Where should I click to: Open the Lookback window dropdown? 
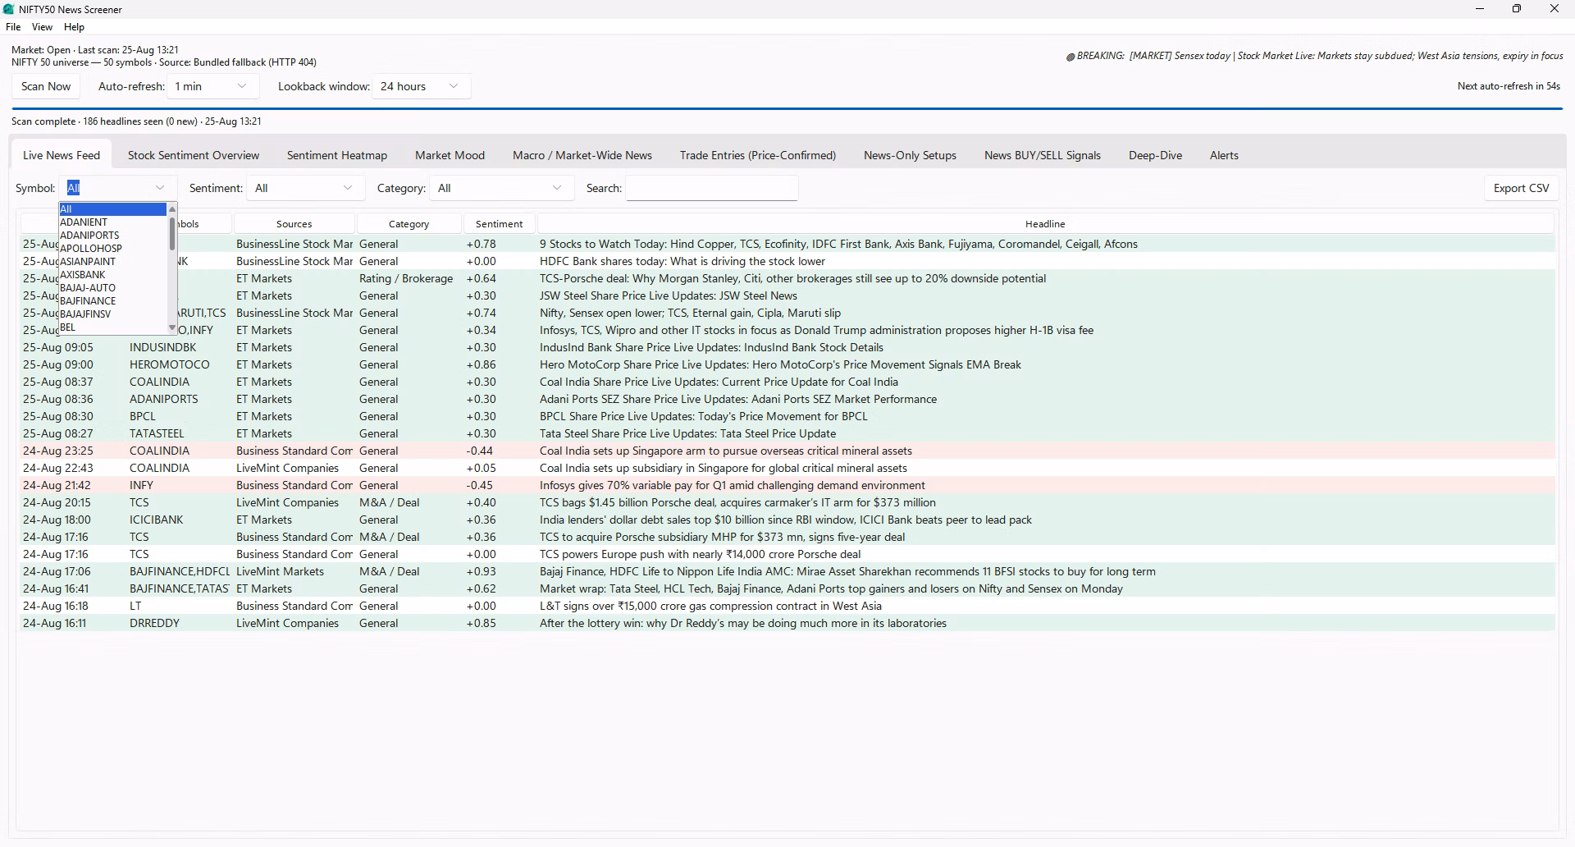coord(422,86)
